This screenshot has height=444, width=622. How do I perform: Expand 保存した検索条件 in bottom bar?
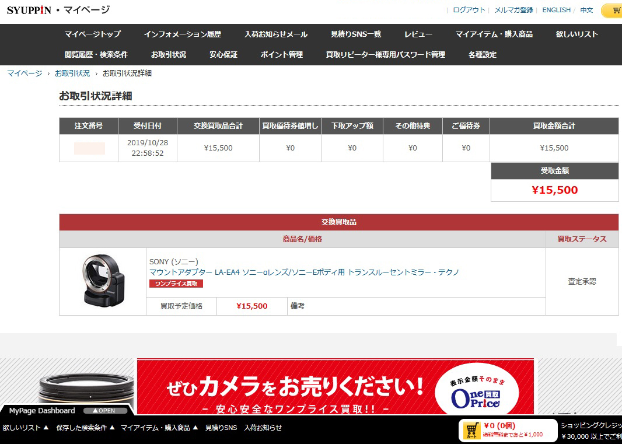click(x=85, y=428)
